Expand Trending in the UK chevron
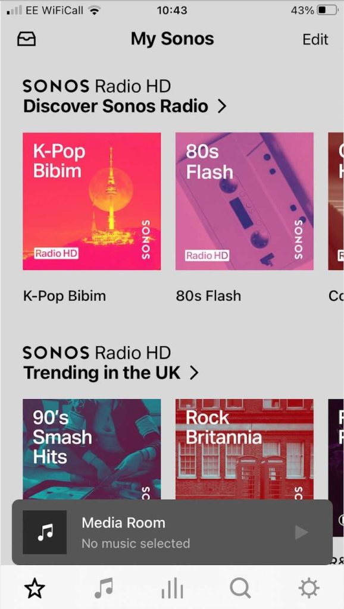This screenshot has width=344, height=609. (x=193, y=373)
